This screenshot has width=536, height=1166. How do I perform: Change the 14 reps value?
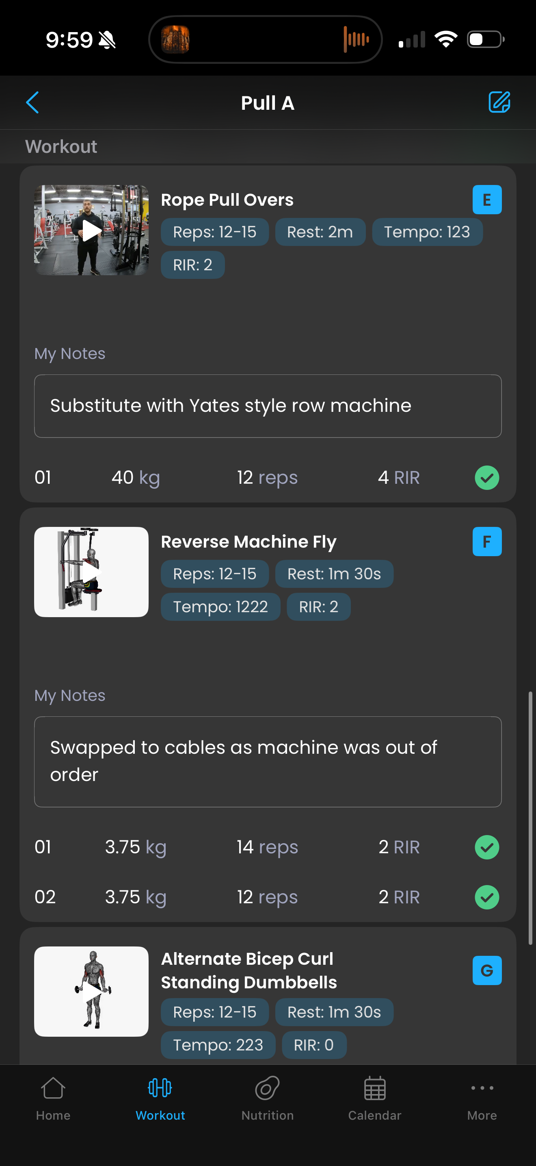pyautogui.click(x=267, y=847)
